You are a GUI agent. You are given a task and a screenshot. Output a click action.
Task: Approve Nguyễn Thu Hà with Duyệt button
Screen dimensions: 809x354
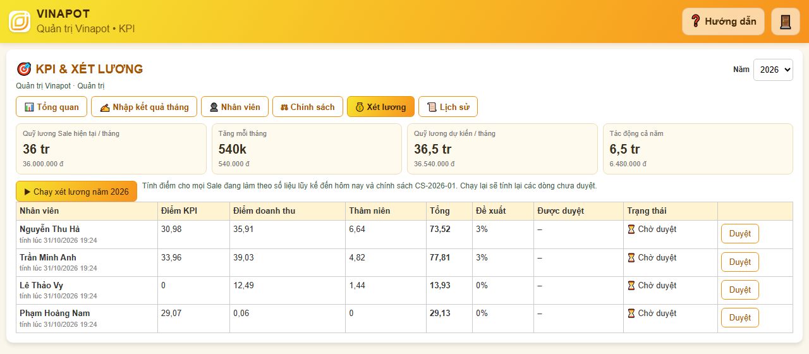coord(740,234)
